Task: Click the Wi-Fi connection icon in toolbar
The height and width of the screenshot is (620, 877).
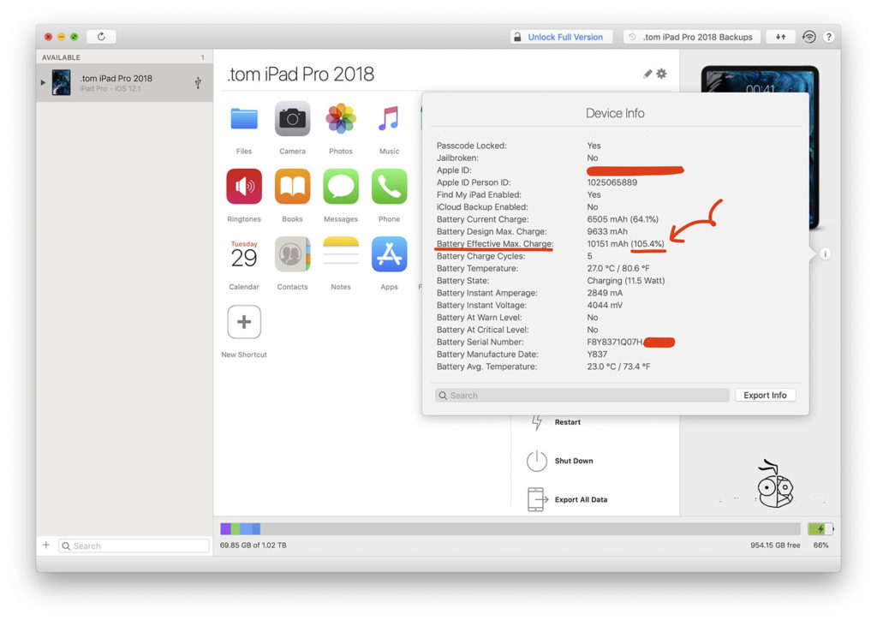Action: [808, 37]
